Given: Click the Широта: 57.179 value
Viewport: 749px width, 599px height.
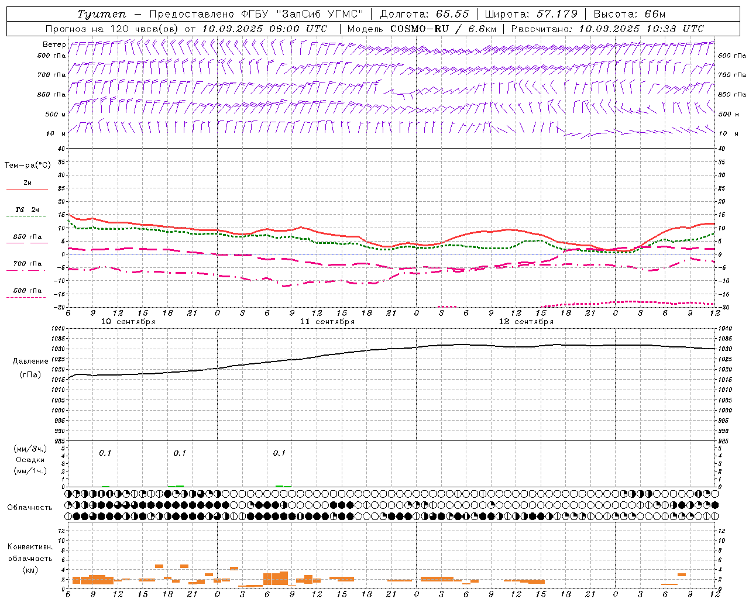Looking at the screenshot, I should 531,14.
